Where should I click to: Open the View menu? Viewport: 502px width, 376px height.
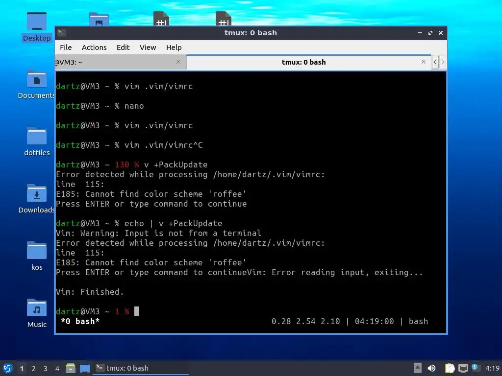pyautogui.click(x=148, y=47)
